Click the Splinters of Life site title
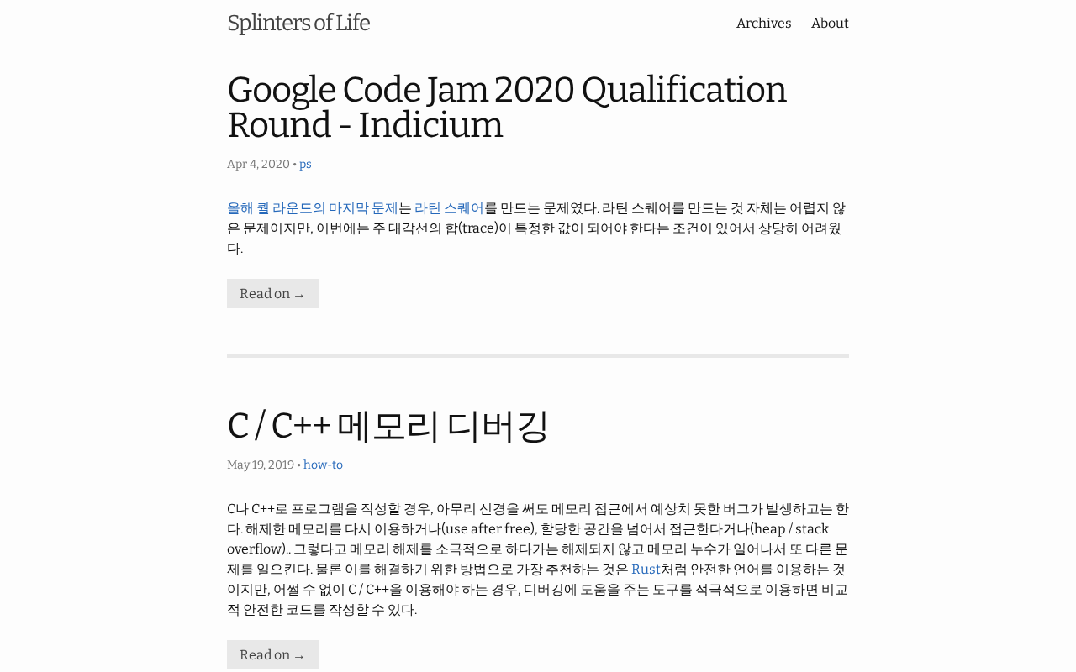Image resolution: width=1076 pixels, height=672 pixels. pyautogui.click(x=298, y=24)
